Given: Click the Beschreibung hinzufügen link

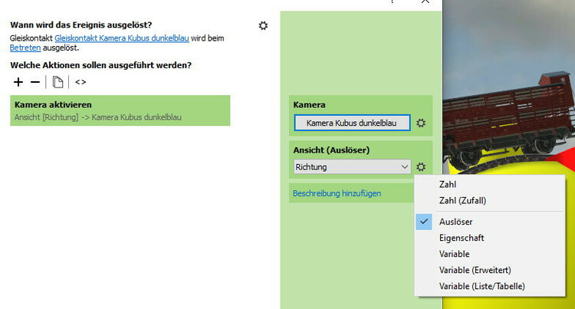Looking at the screenshot, I should click(x=337, y=193).
